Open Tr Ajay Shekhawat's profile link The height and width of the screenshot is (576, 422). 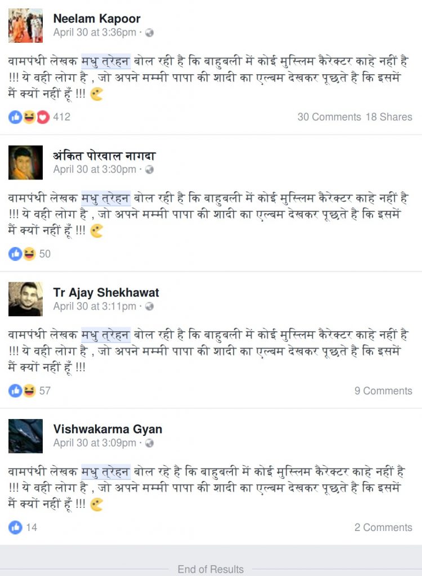point(106,292)
